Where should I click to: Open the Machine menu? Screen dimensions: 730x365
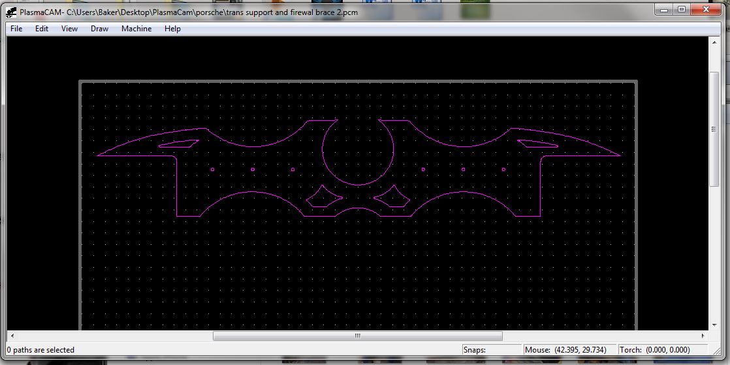[x=136, y=29]
